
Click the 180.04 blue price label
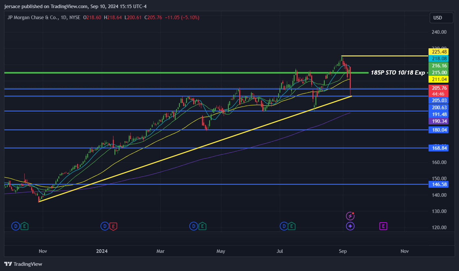click(439, 130)
